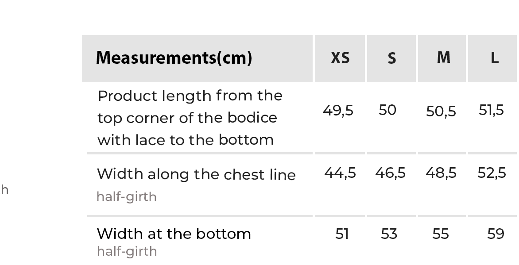Select the XS product length value 49,5
Viewport: 519px width, 265px height.
click(338, 110)
